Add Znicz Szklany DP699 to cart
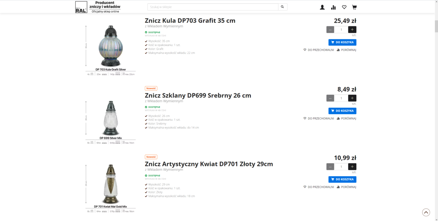 coord(342,111)
